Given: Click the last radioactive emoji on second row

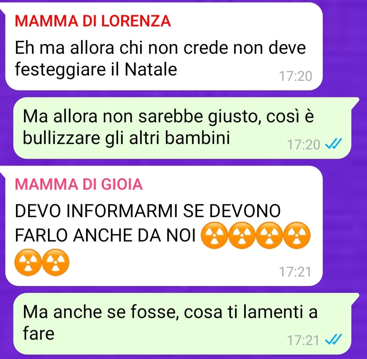Looking at the screenshot, I should coord(56,262).
